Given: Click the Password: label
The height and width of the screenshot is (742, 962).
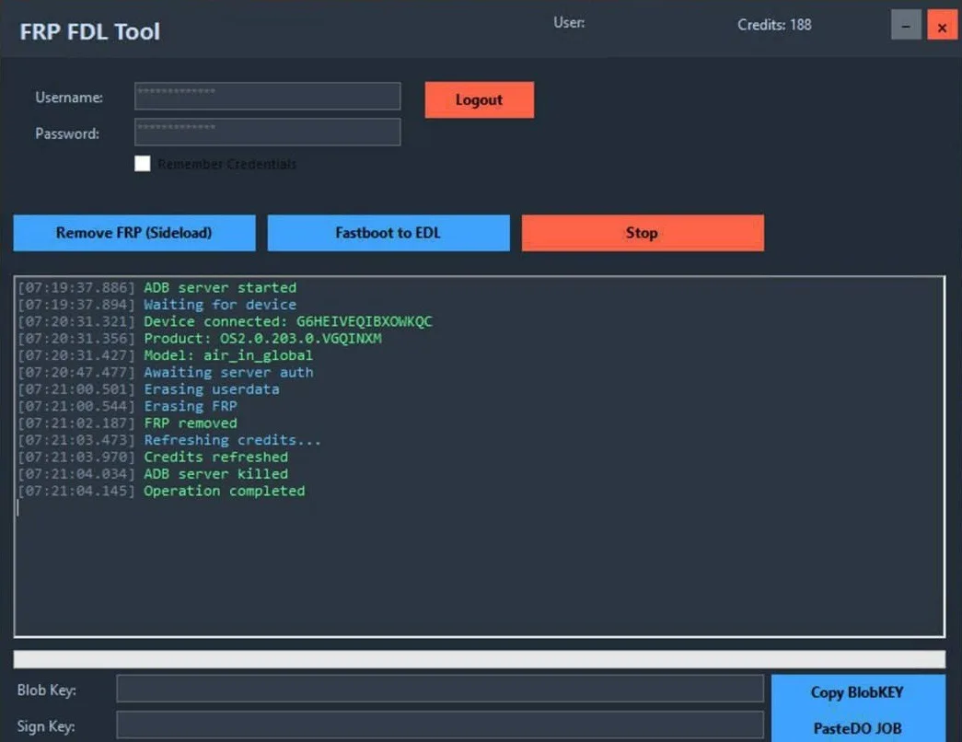Looking at the screenshot, I should (x=67, y=133).
